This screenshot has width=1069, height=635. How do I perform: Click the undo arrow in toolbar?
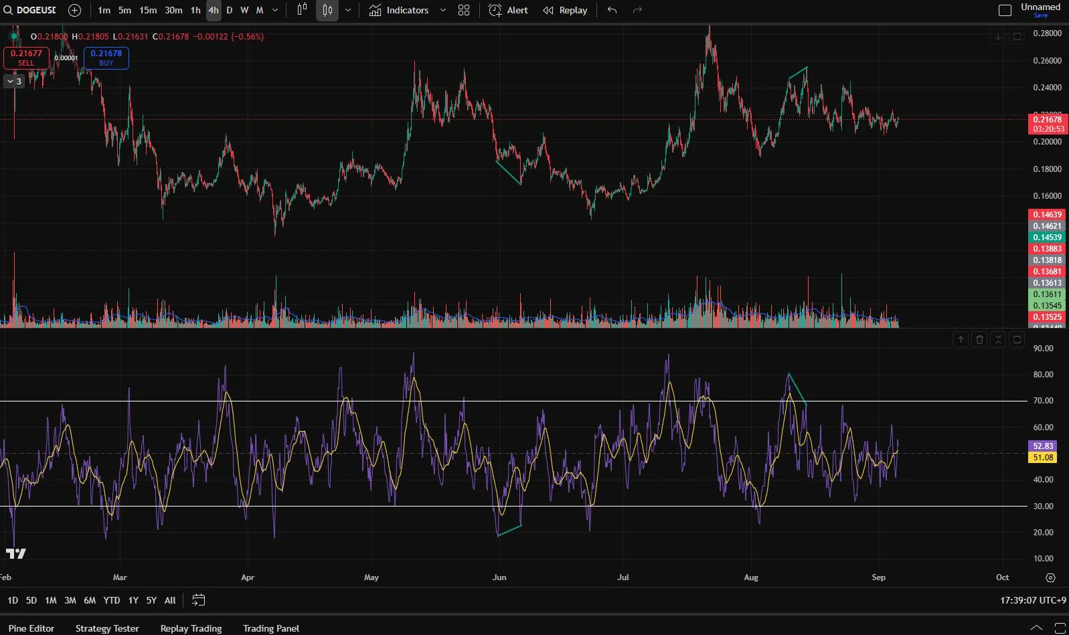point(612,10)
